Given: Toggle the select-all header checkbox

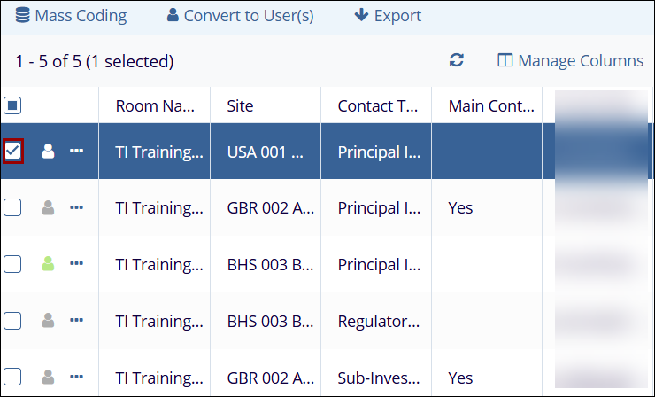Looking at the screenshot, I should [x=13, y=106].
